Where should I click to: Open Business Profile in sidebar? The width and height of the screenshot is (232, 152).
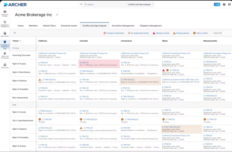[5, 13]
